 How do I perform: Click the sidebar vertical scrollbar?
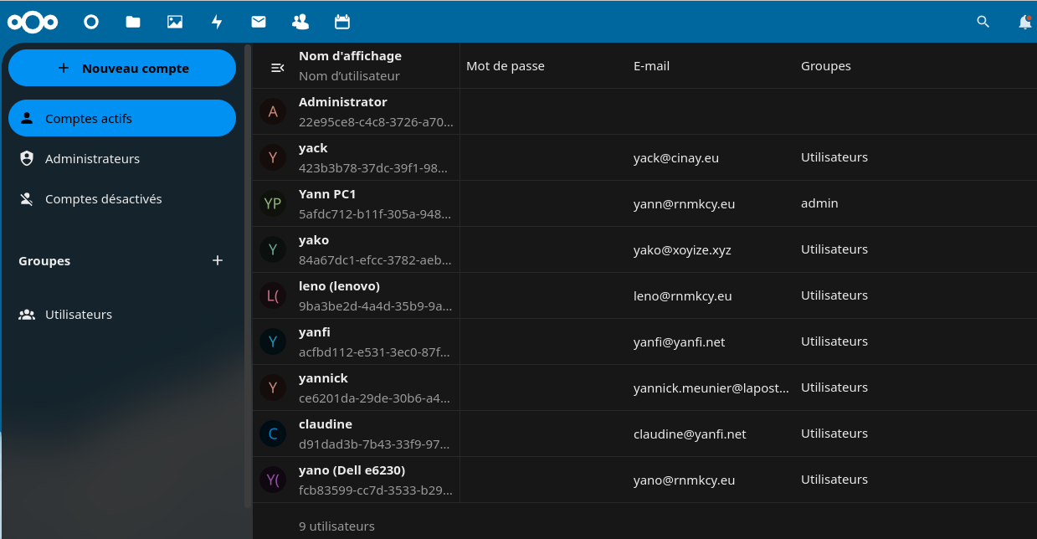tap(247, 276)
